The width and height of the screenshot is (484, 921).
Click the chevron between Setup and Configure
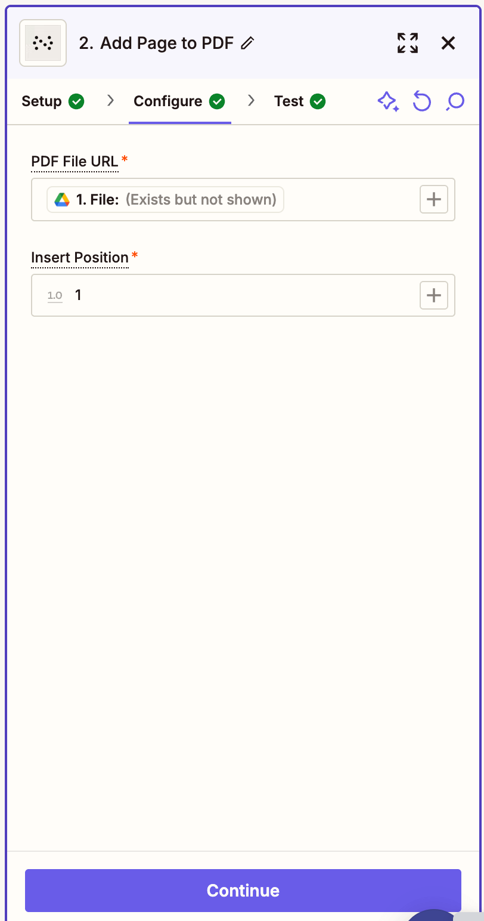coord(110,101)
